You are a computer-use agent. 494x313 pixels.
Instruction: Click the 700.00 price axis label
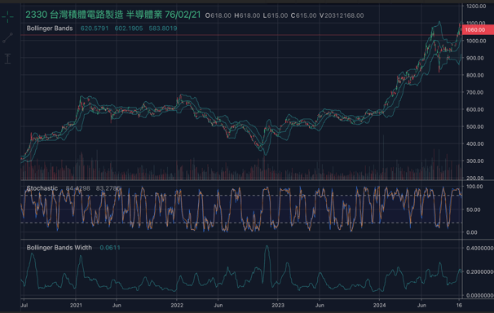tap(474, 92)
